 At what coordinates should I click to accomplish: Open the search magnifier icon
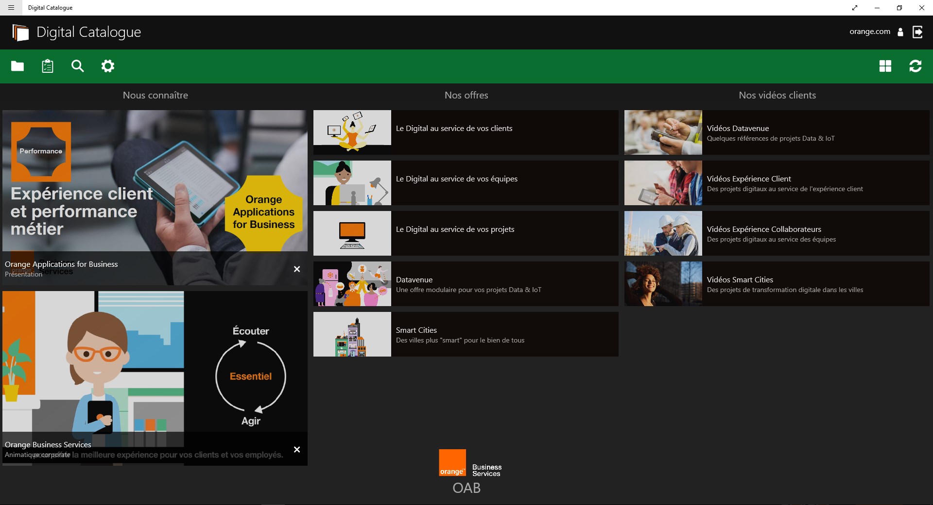tap(78, 66)
